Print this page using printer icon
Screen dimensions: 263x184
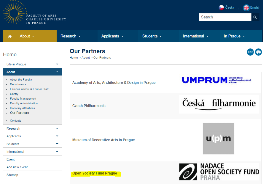258,52
